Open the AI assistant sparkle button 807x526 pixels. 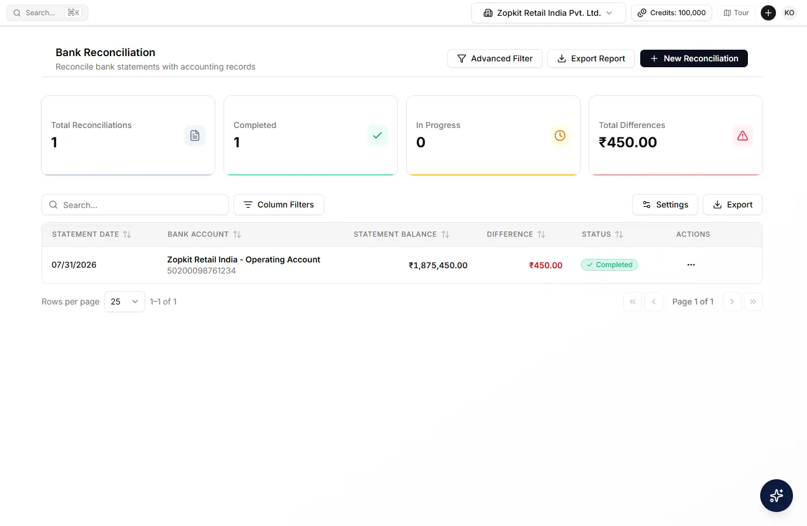777,496
